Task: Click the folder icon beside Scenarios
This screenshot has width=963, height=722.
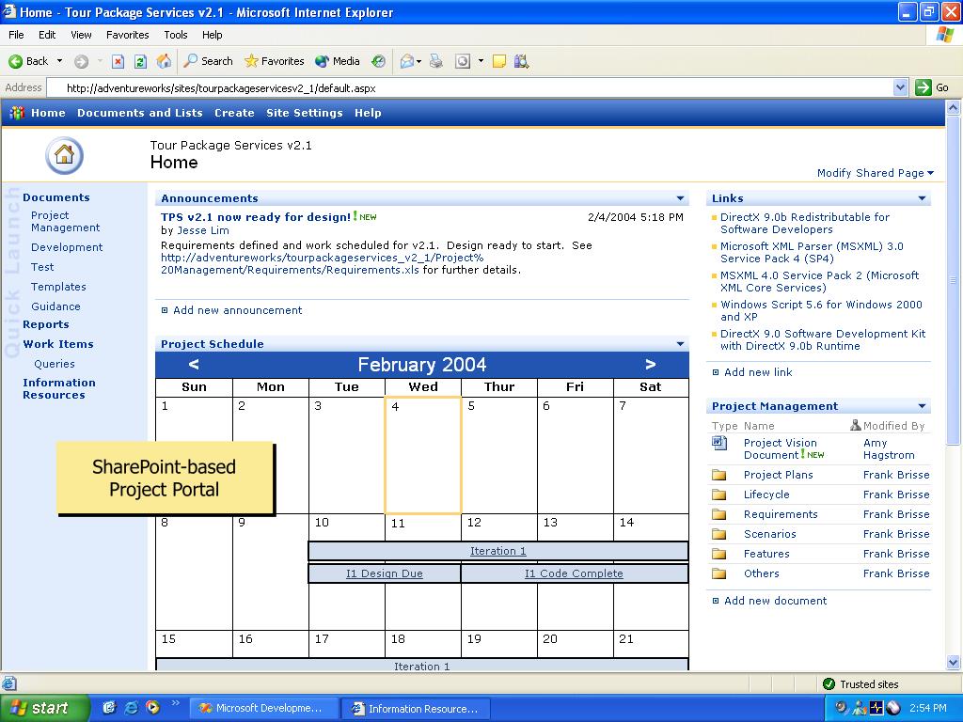Action: tap(718, 534)
